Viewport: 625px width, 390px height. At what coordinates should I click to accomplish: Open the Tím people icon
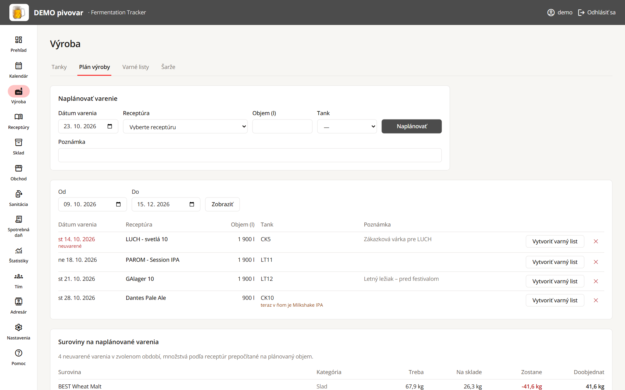18,276
